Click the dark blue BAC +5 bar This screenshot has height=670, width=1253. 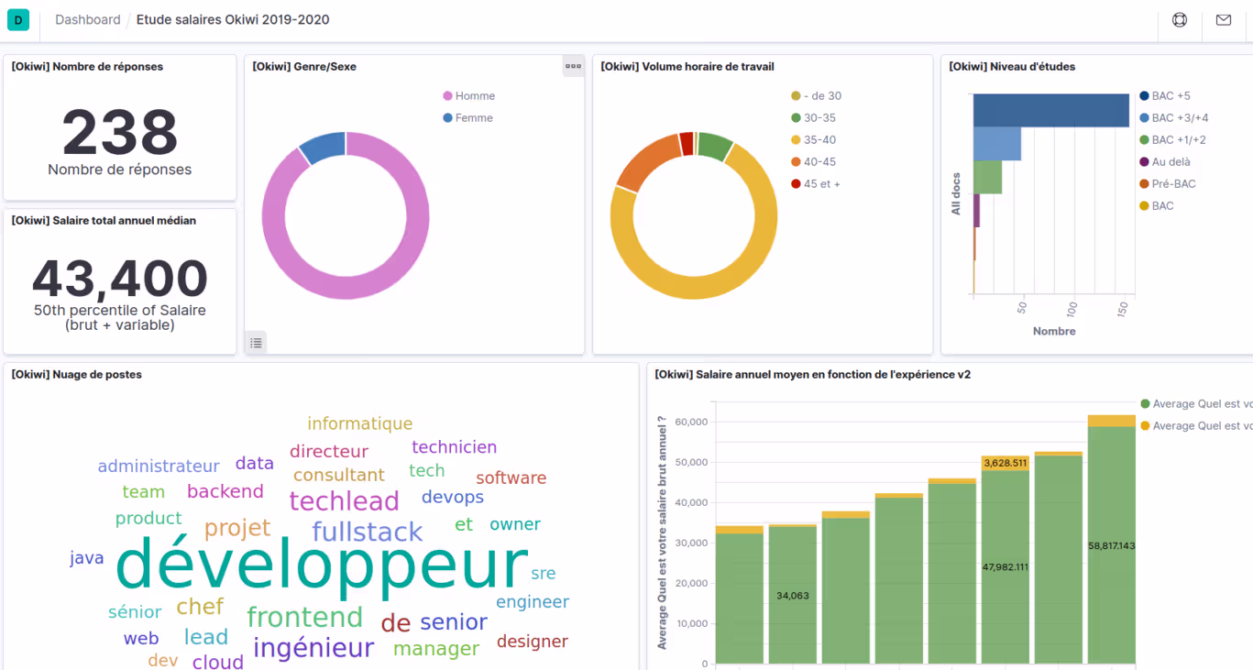coord(1050,110)
